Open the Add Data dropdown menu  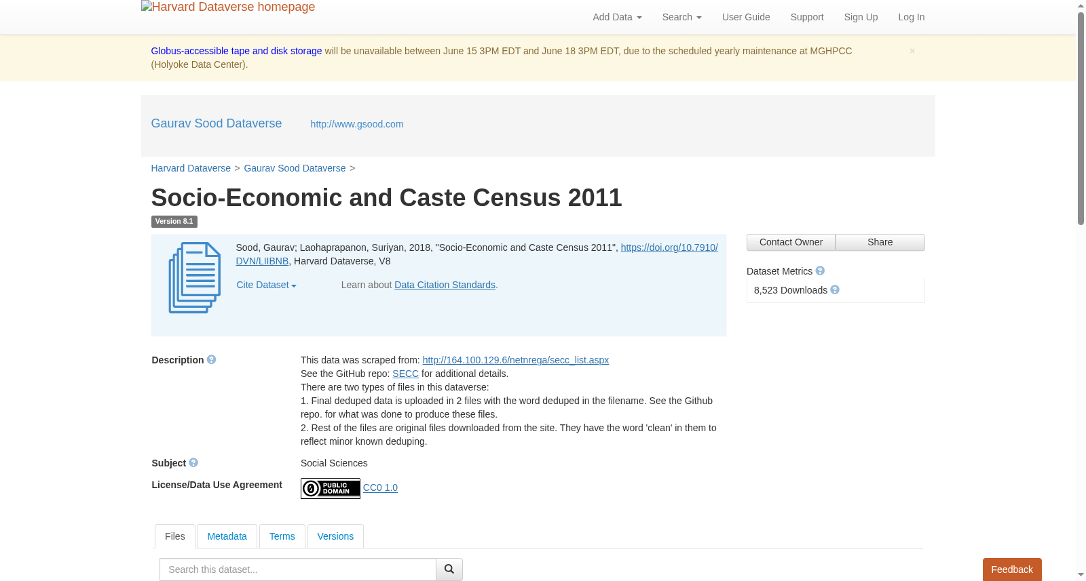[x=617, y=17]
